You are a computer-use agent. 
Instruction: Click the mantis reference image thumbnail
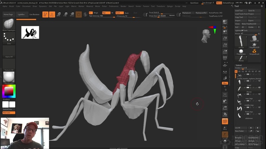click(30, 33)
